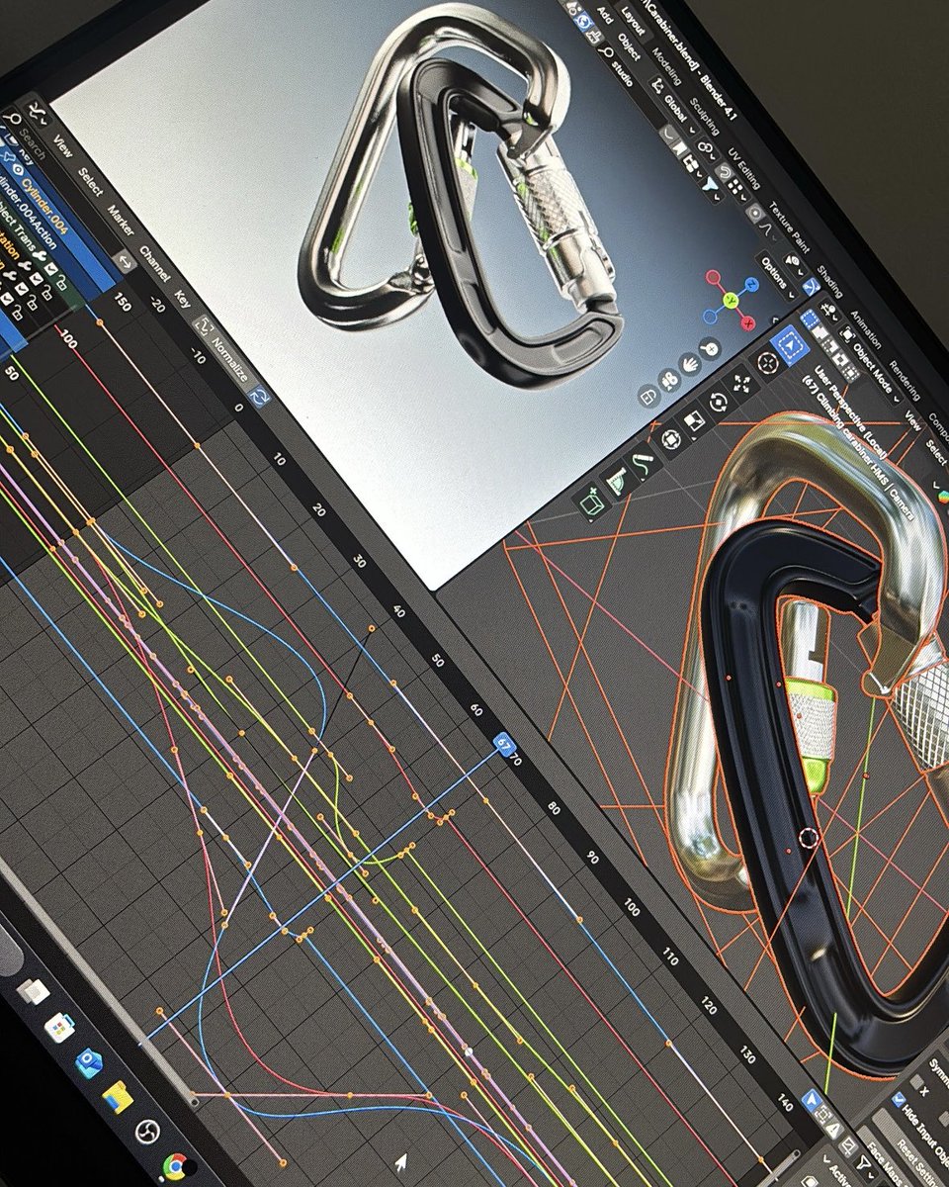The height and width of the screenshot is (1187, 949).
Task: Select the Move tool in viewport toolbar
Action: coord(742,383)
